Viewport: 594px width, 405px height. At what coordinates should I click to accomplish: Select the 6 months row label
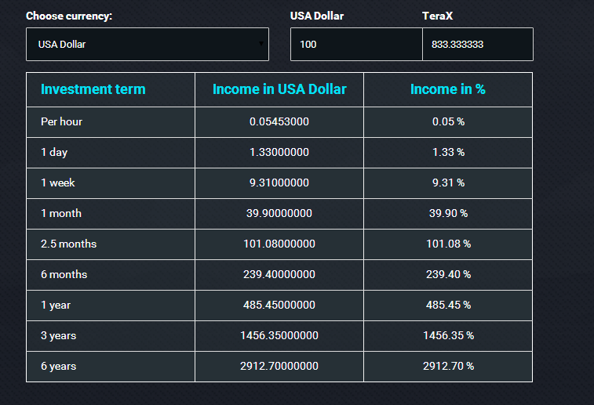coord(64,274)
